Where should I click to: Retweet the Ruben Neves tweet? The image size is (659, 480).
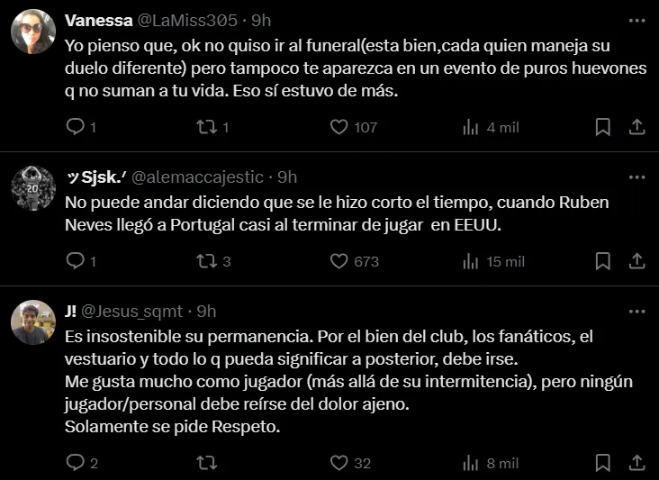[206, 261]
